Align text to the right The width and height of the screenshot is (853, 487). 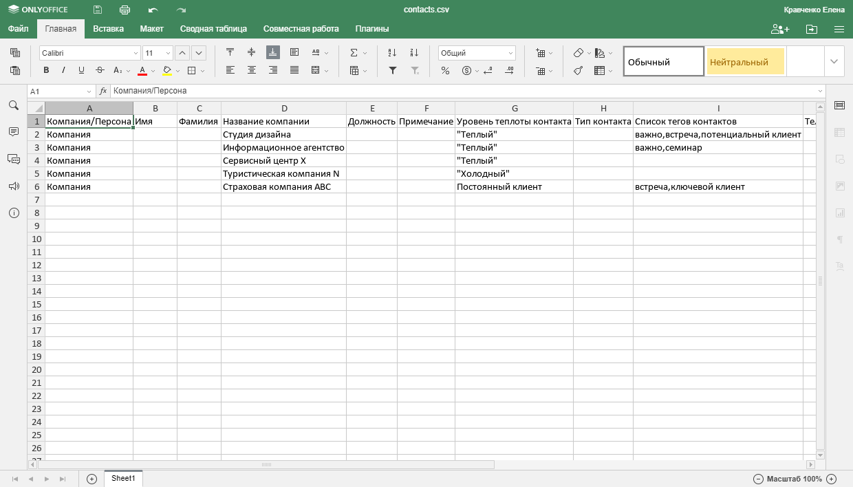pyautogui.click(x=273, y=70)
